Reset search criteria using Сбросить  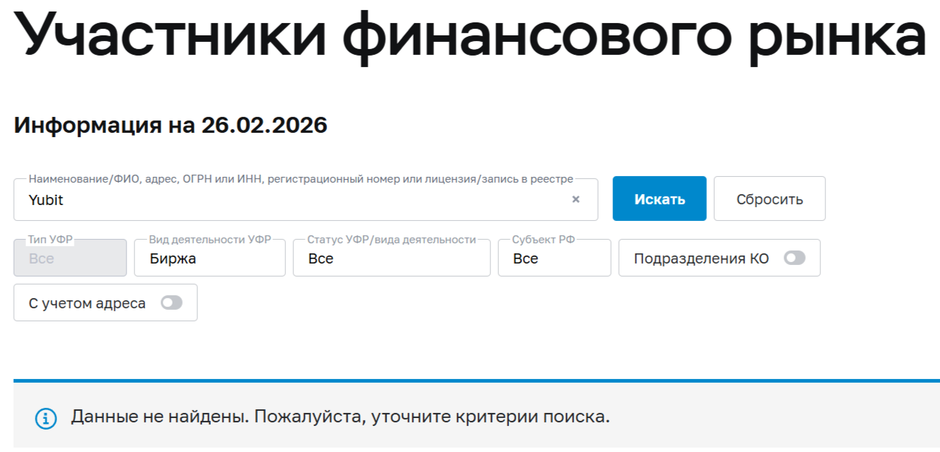(770, 198)
